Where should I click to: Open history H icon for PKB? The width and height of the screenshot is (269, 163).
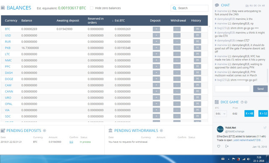[x=197, y=47]
